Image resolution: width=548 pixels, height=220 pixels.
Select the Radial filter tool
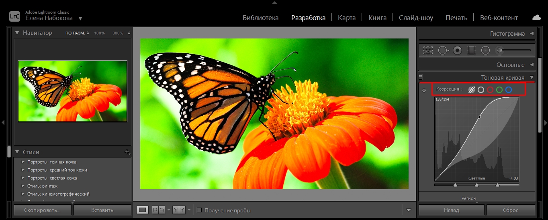[x=485, y=50]
